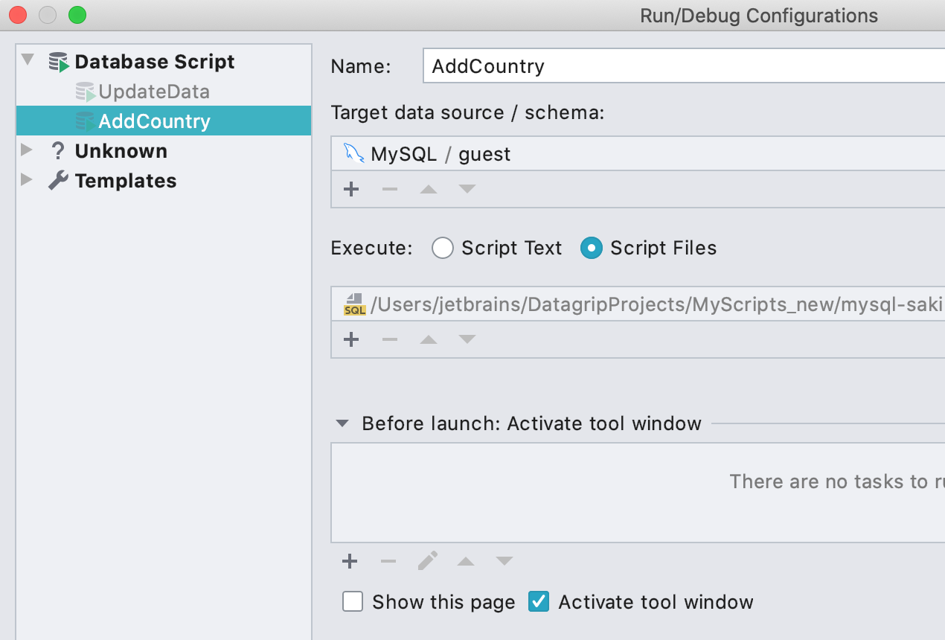945x640 pixels.
Task: Choose the Script Files radio option
Action: 592,248
